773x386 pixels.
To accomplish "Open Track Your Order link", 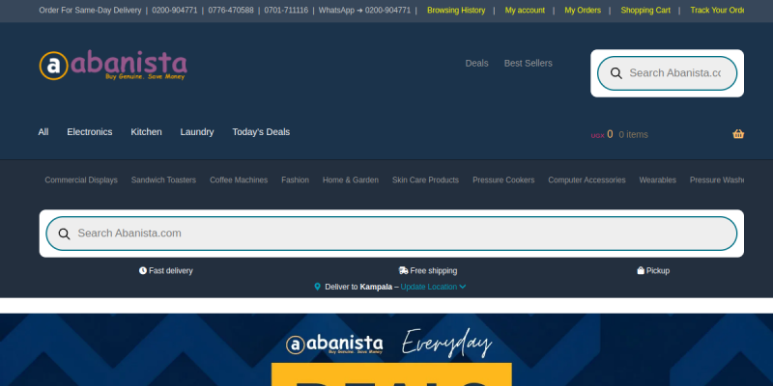I will [717, 11].
